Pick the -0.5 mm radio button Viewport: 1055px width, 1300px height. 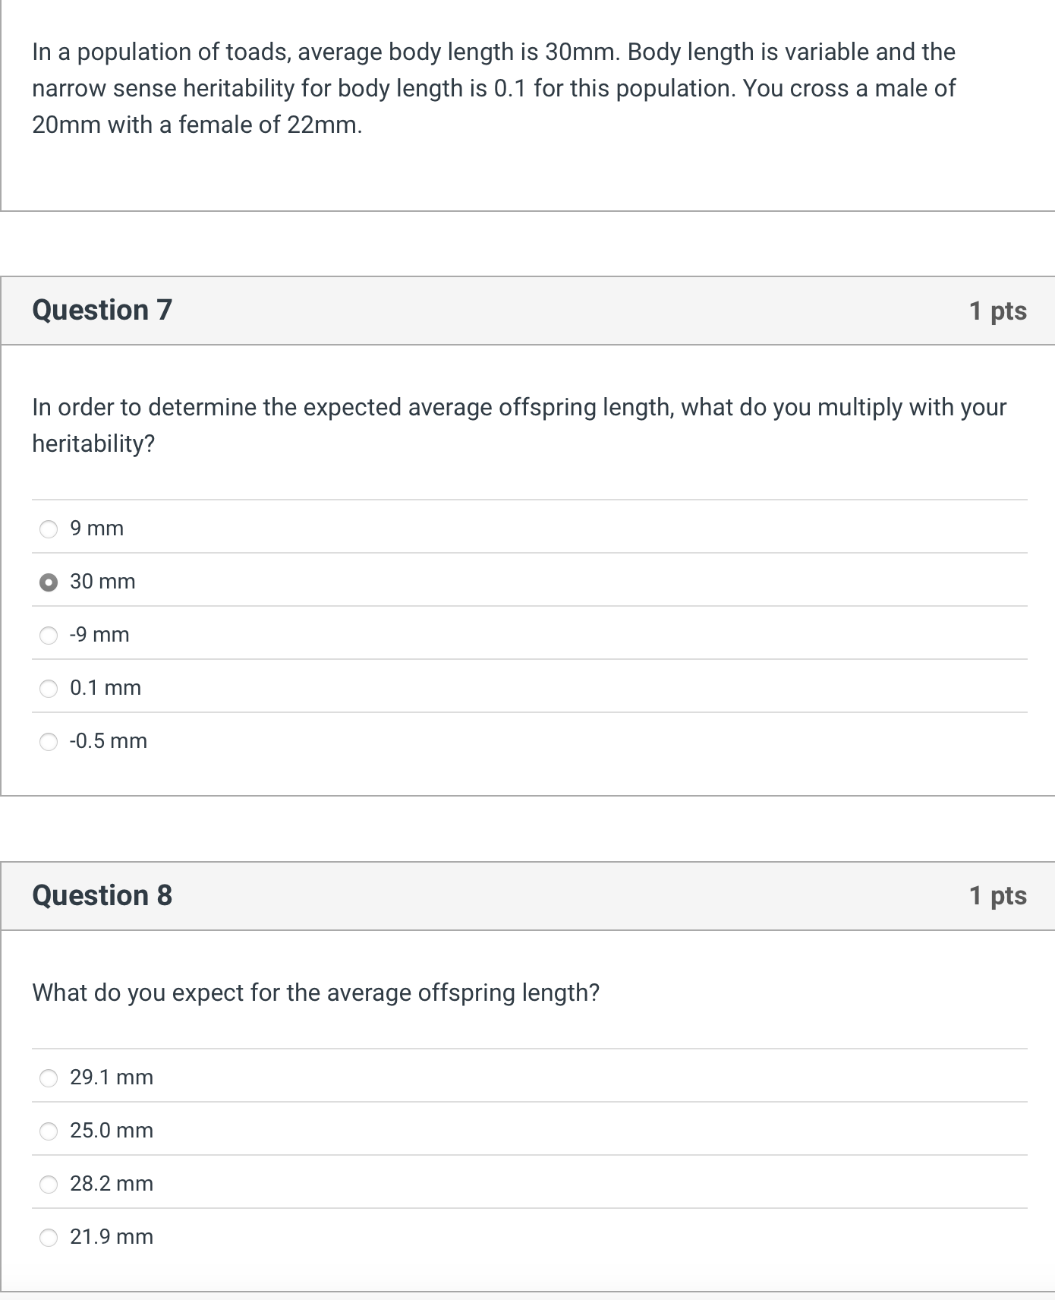tap(49, 742)
